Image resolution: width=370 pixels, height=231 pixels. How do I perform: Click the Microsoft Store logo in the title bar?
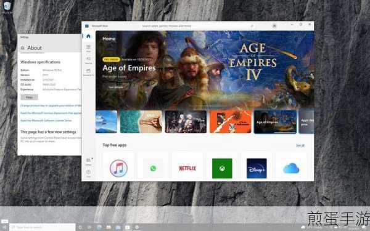point(86,26)
